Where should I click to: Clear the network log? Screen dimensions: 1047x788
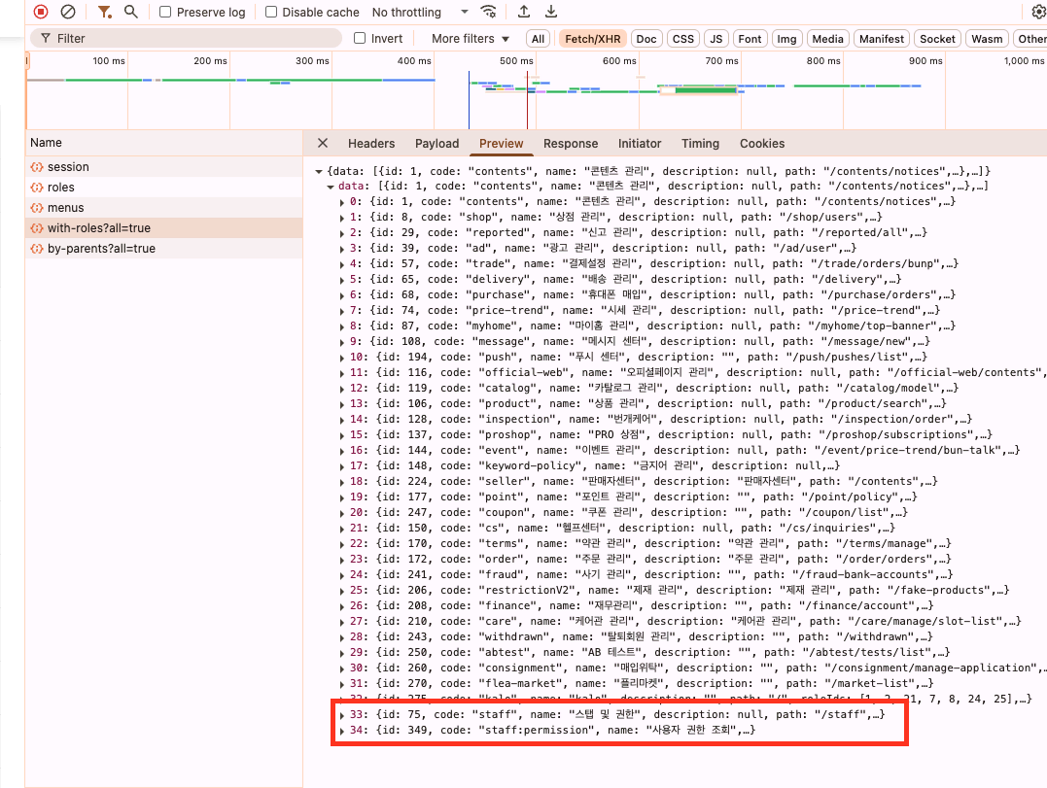[x=68, y=12]
